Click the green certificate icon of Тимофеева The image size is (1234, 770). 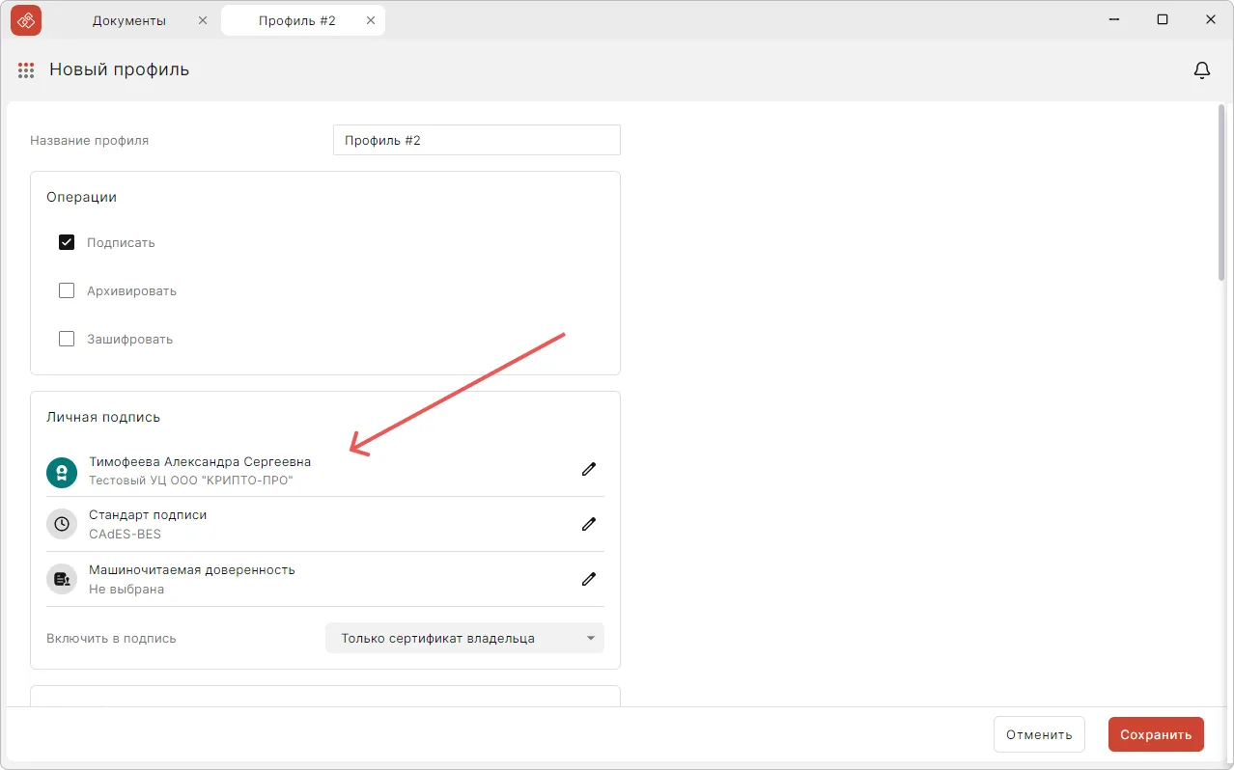(62, 472)
